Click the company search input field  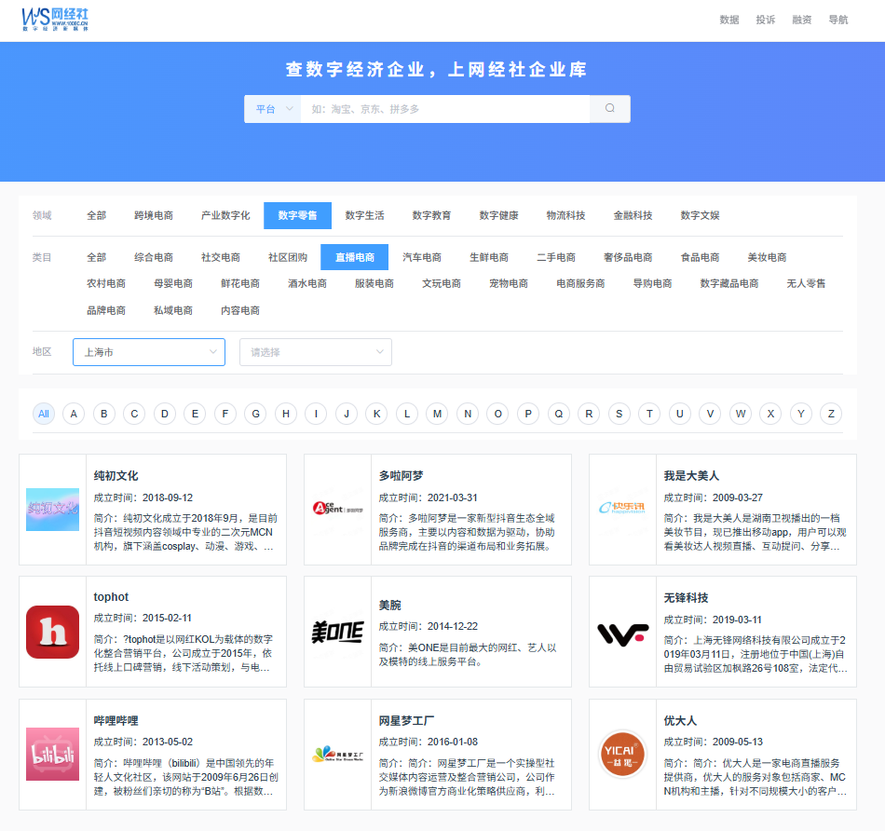[x=444, y=109]
